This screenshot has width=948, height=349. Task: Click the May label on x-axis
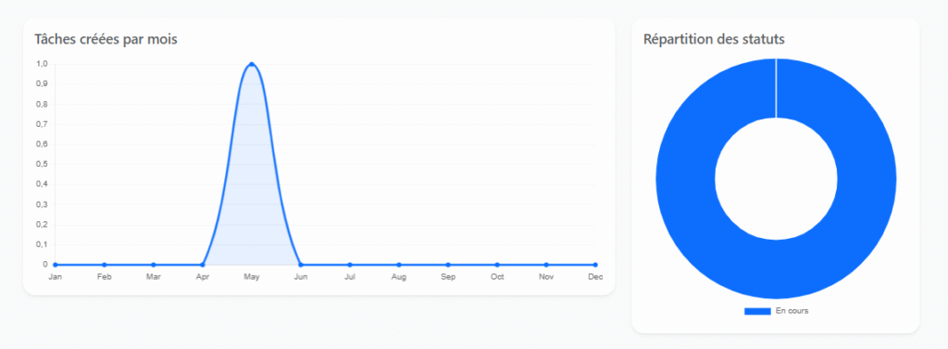(x=252, y=277)
